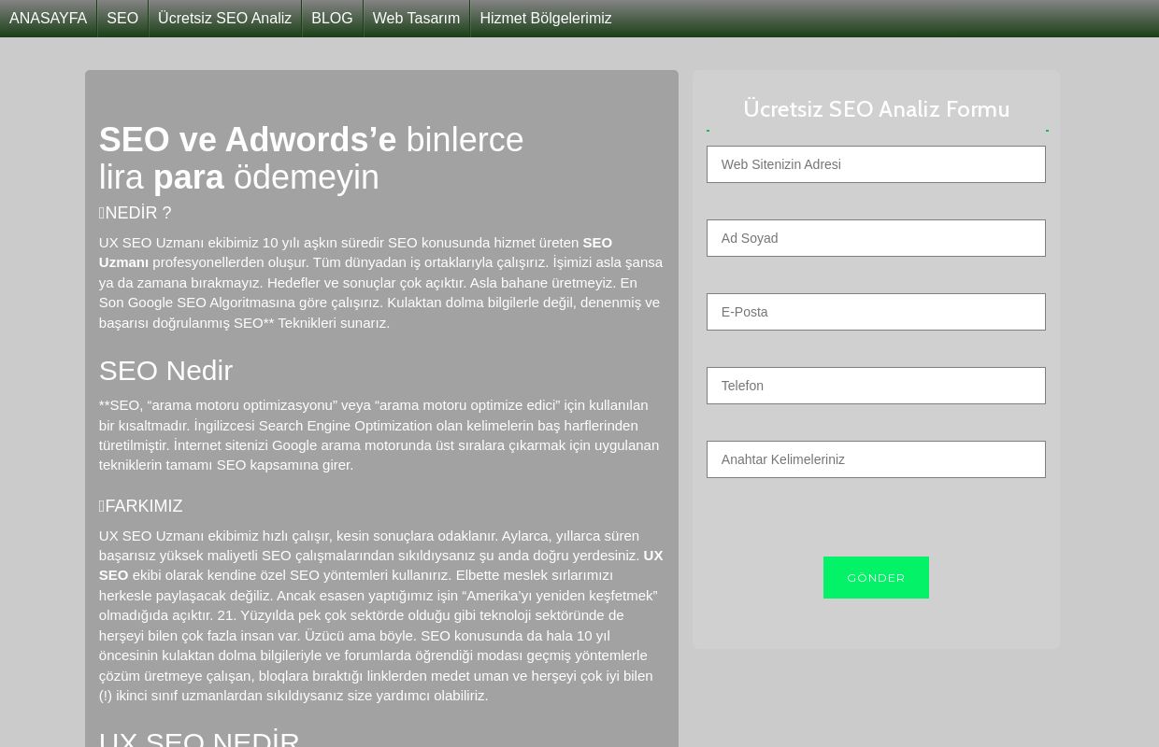Focus the Web Sitenizin Adresi field

875,164
